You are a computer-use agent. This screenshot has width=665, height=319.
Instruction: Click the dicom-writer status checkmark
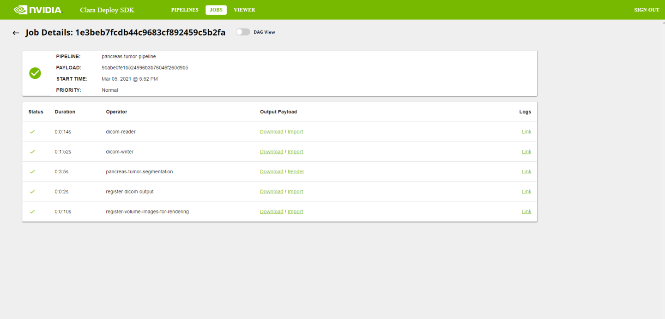pyautogui.click(x=32, y=152)
